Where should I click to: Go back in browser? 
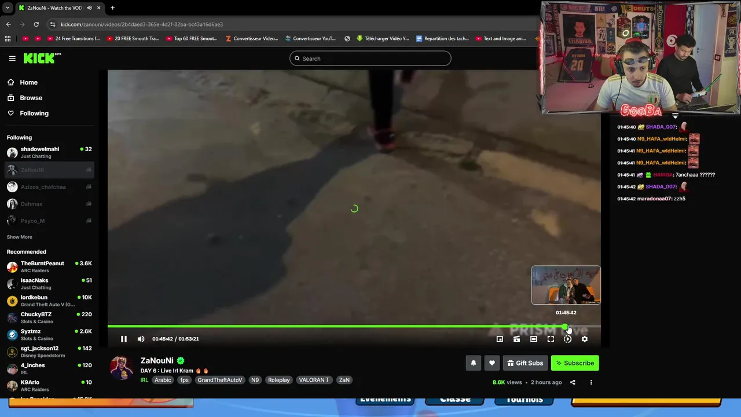tap(8, 24)
